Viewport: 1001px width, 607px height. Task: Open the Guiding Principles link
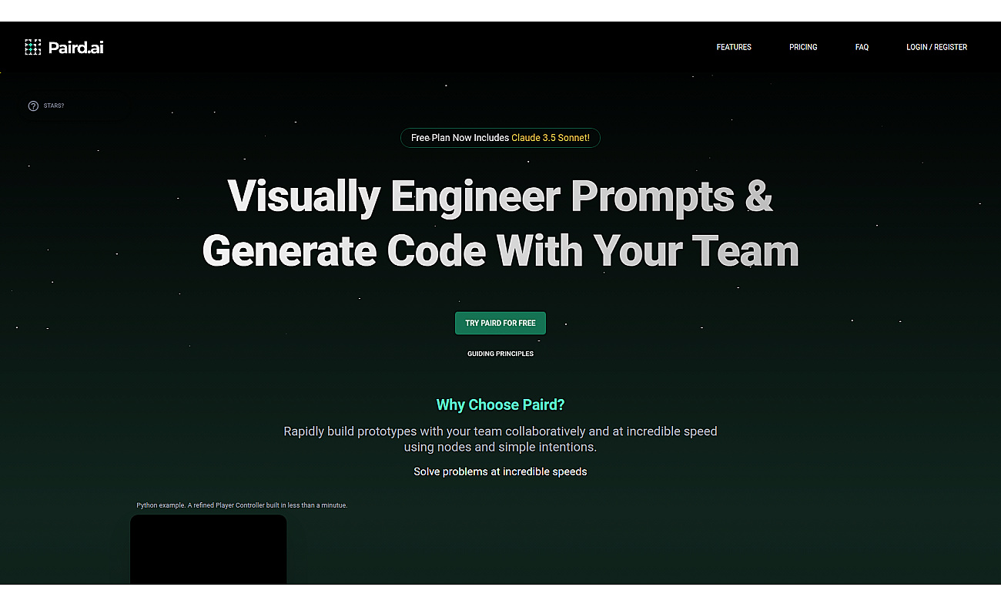pos(500,354)
